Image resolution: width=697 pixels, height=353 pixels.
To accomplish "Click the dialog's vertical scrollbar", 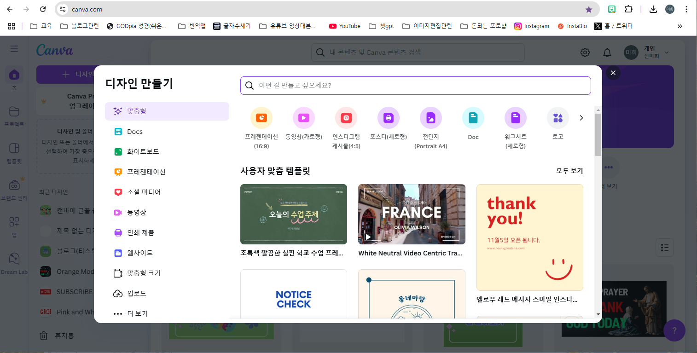I will pyautogui.click(x=598, y=135).
